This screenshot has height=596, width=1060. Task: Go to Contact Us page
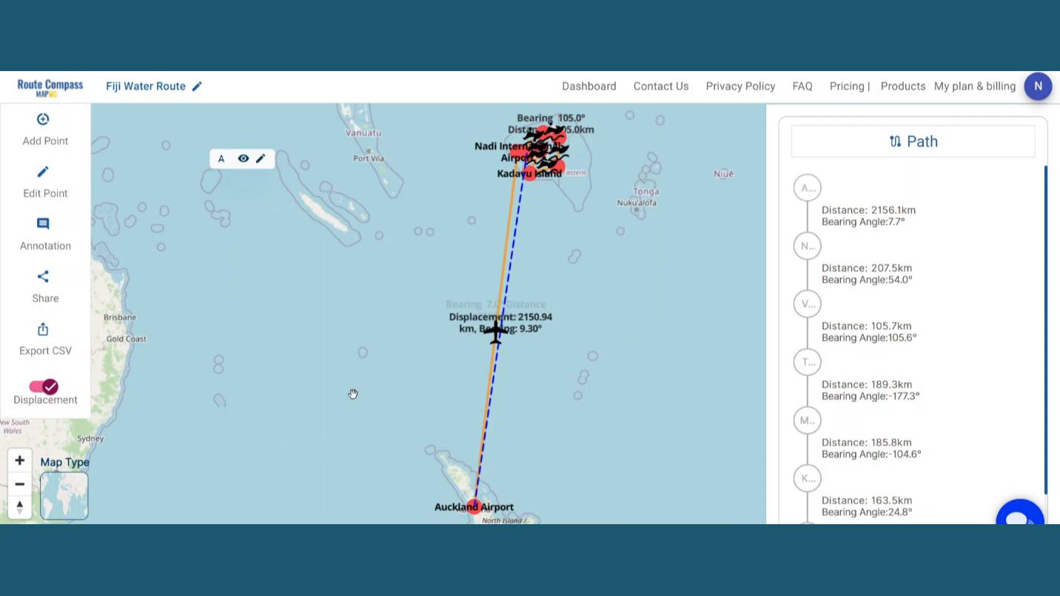(661, 87)
